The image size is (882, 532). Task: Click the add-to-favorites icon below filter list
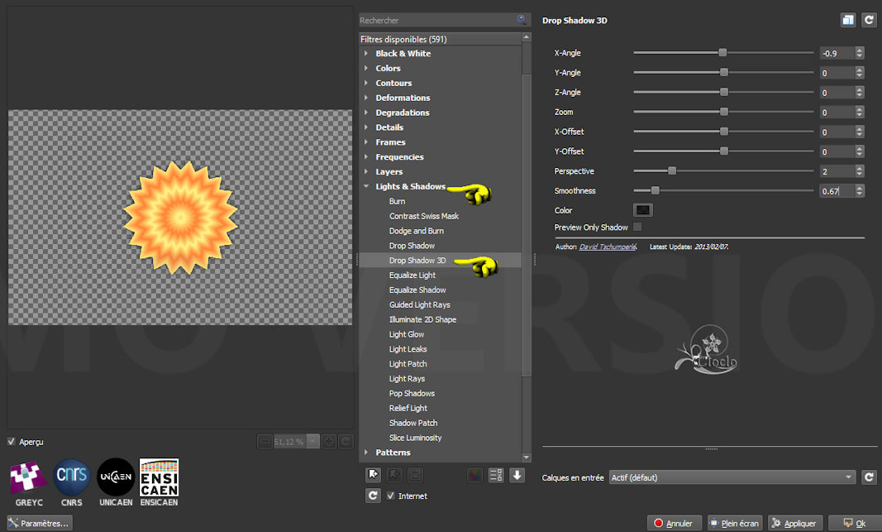click(374, 475)
